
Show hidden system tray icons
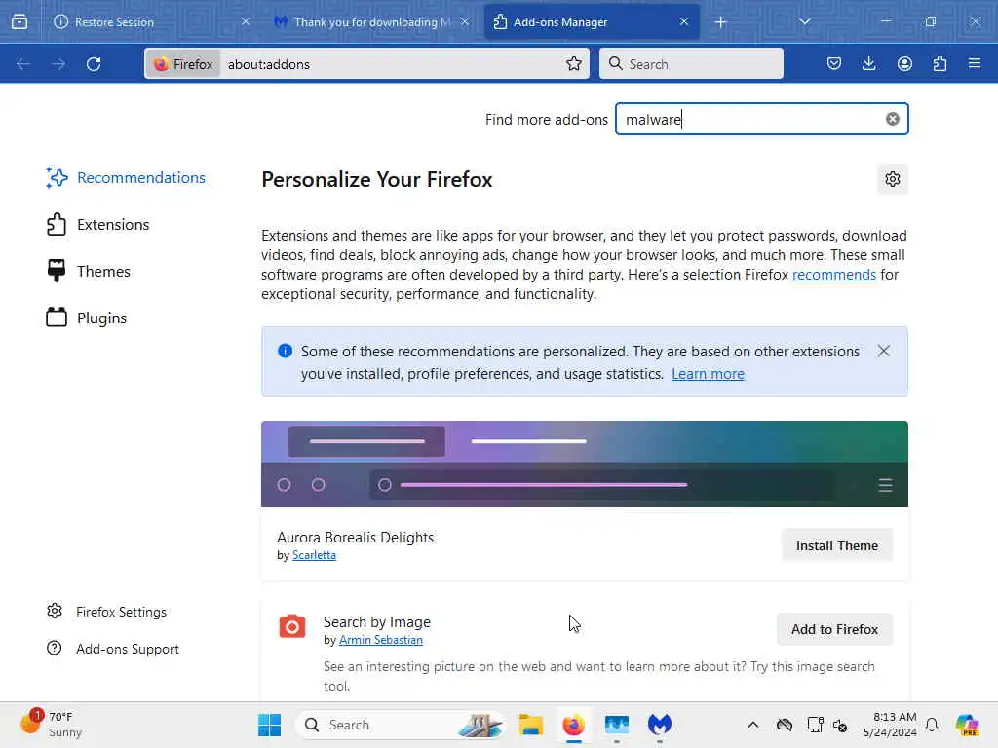click(753, 725)
